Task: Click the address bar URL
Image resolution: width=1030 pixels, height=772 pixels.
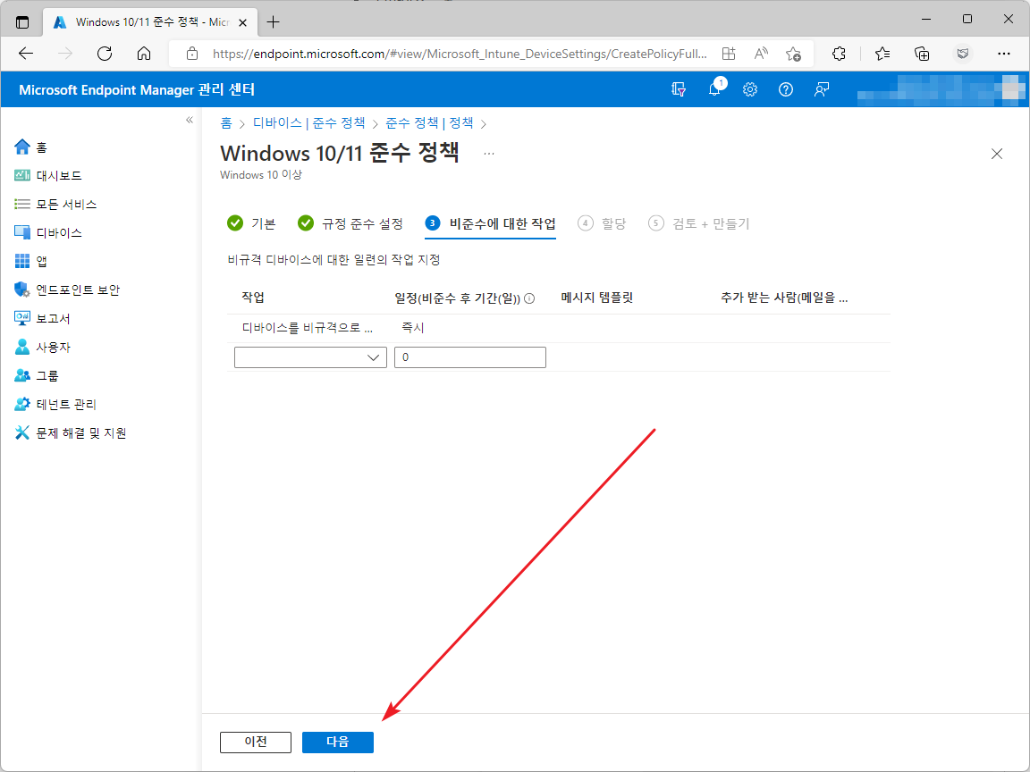Action: (x=460, y=54)
